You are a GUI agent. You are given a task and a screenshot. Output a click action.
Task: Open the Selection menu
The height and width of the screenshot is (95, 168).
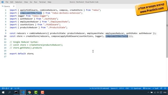19,2
